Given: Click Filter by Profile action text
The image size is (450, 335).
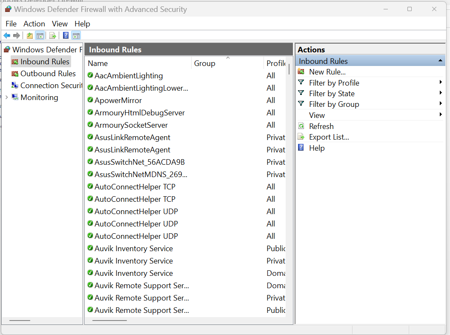Looking at the screenshot, I should pos(334,83).
